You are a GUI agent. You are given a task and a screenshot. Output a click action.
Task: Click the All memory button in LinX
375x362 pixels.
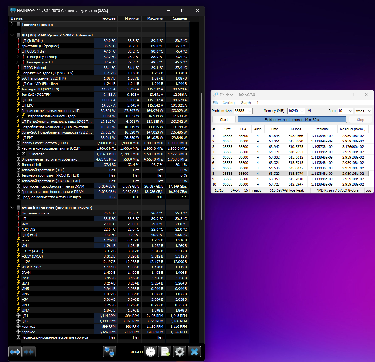310,110
